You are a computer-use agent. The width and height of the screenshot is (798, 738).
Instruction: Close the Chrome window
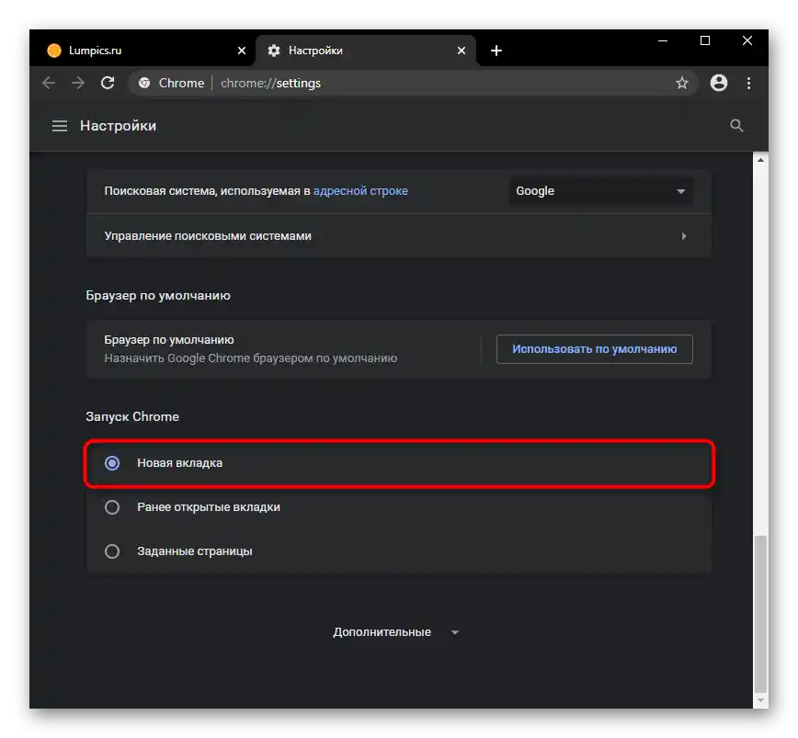747,40
